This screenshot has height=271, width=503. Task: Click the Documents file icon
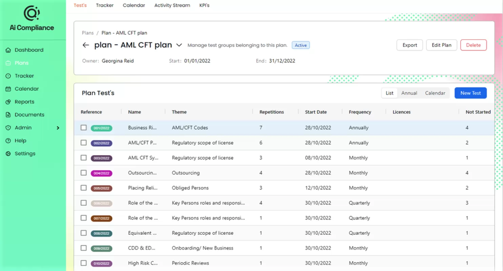[x=8, y=115]
